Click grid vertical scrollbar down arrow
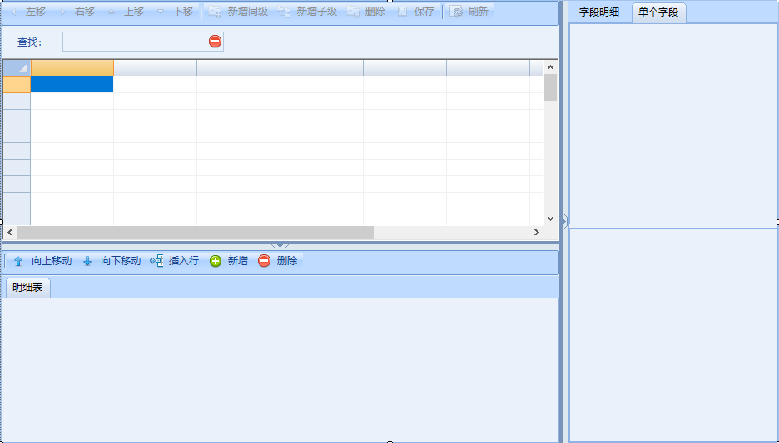Screen dimensions: 779x443 (x=550, y=219)
